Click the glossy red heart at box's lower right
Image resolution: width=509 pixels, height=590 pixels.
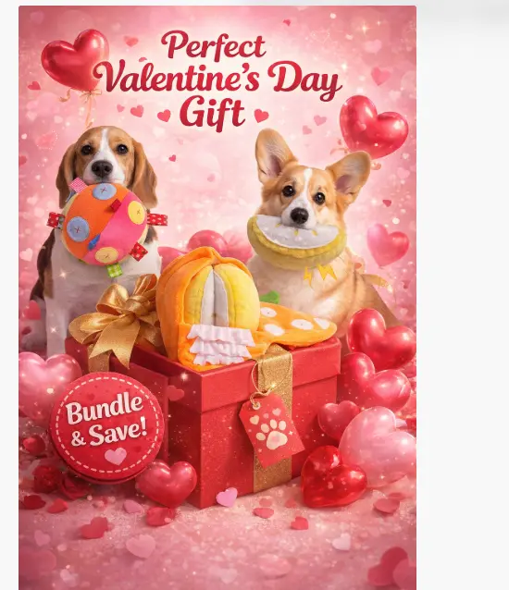pyautogui.click(x=333, y=476)
